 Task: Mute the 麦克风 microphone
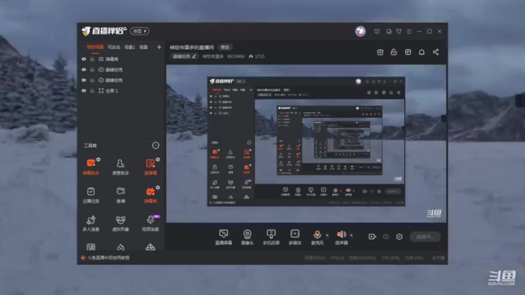point(317,237)
